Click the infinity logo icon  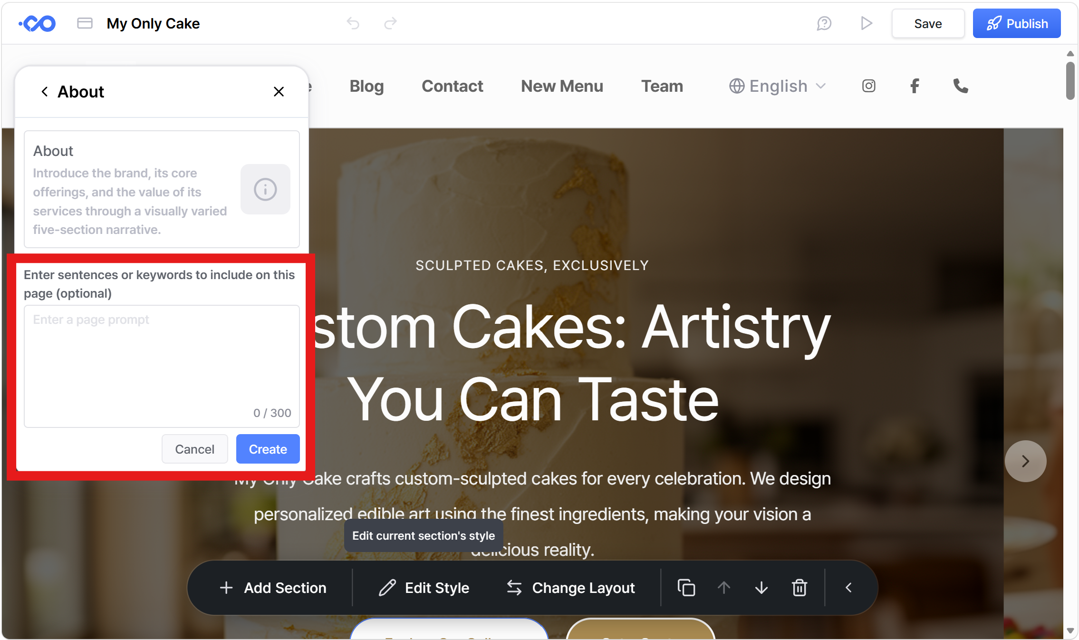[x=37, y=23]
